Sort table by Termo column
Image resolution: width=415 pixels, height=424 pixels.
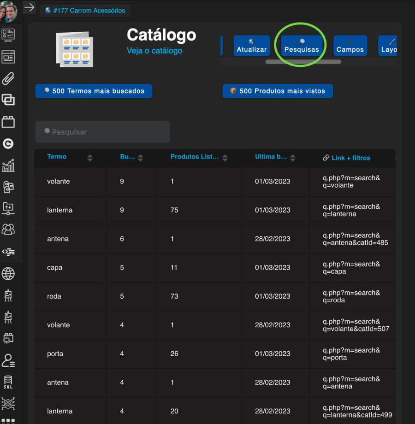90,158
